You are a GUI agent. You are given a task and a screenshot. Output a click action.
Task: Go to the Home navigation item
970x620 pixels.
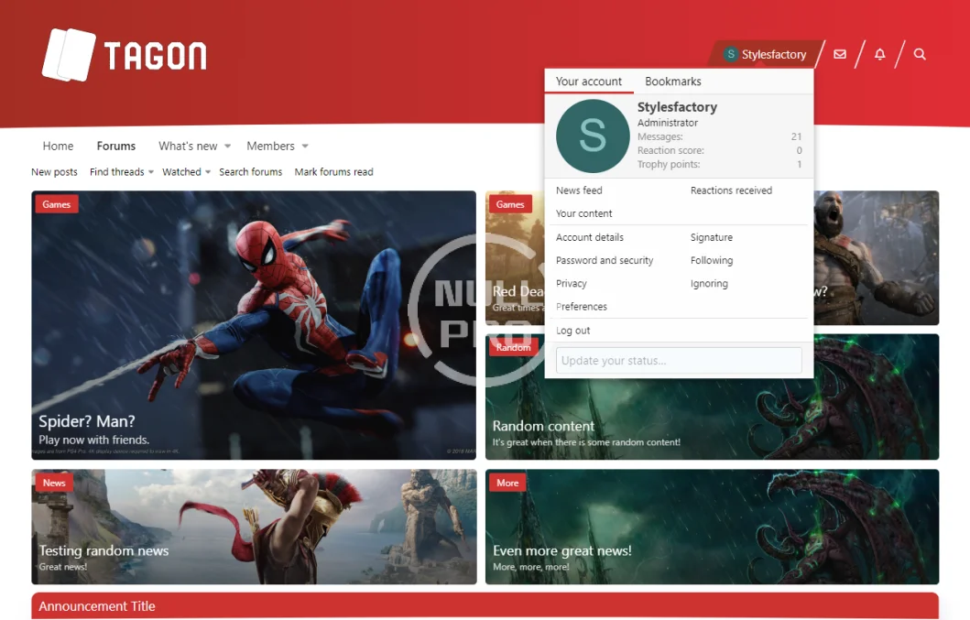(x=58, y=147)
